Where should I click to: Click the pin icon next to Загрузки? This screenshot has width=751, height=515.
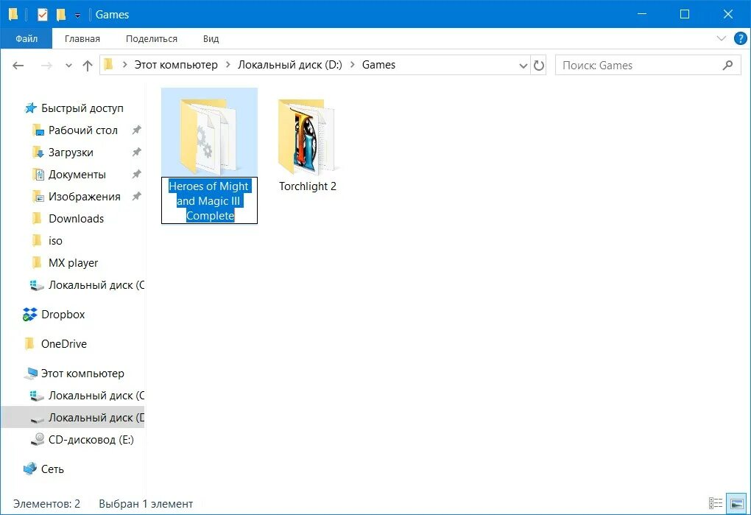pyautogui.click(x=136, y=152)
